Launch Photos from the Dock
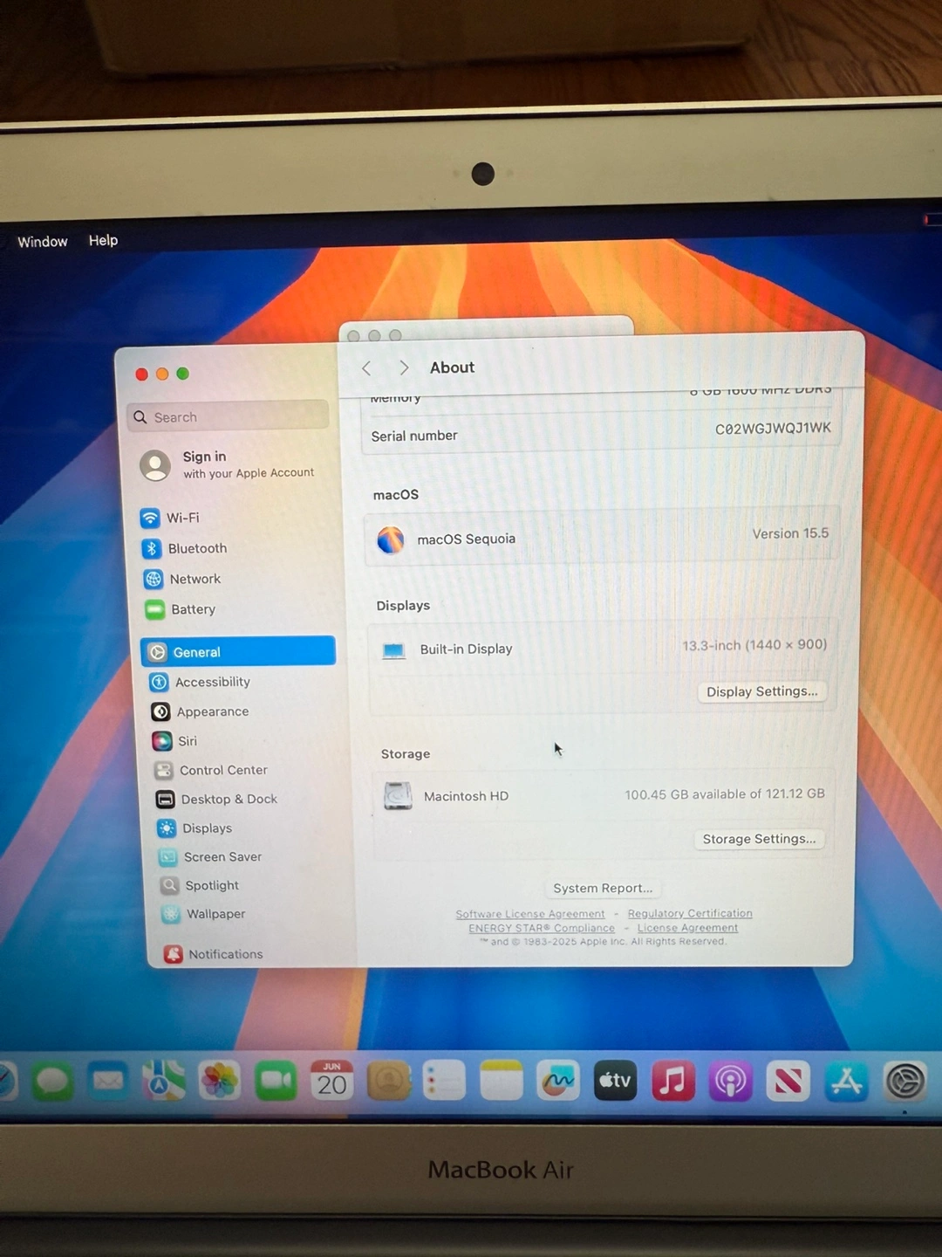Screen dimensions: 942x1257 [220, 1082]
